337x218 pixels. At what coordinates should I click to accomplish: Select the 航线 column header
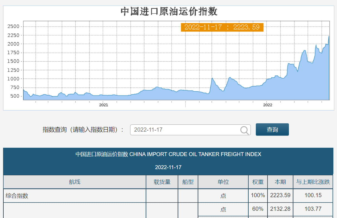(x=75, y=182)
